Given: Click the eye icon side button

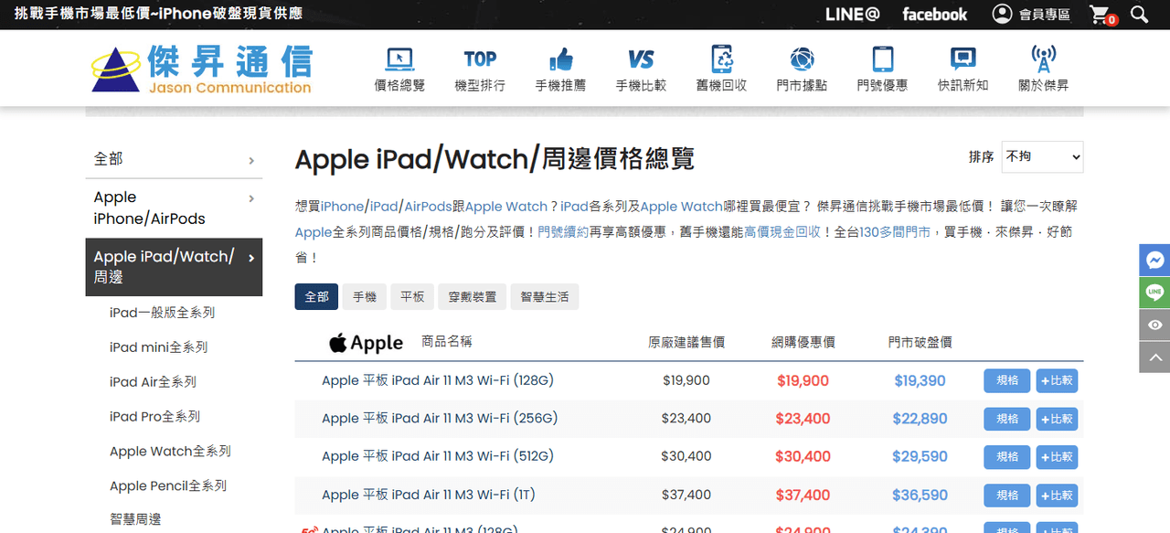Looking at the screenshot, I should click(1154, 325).
